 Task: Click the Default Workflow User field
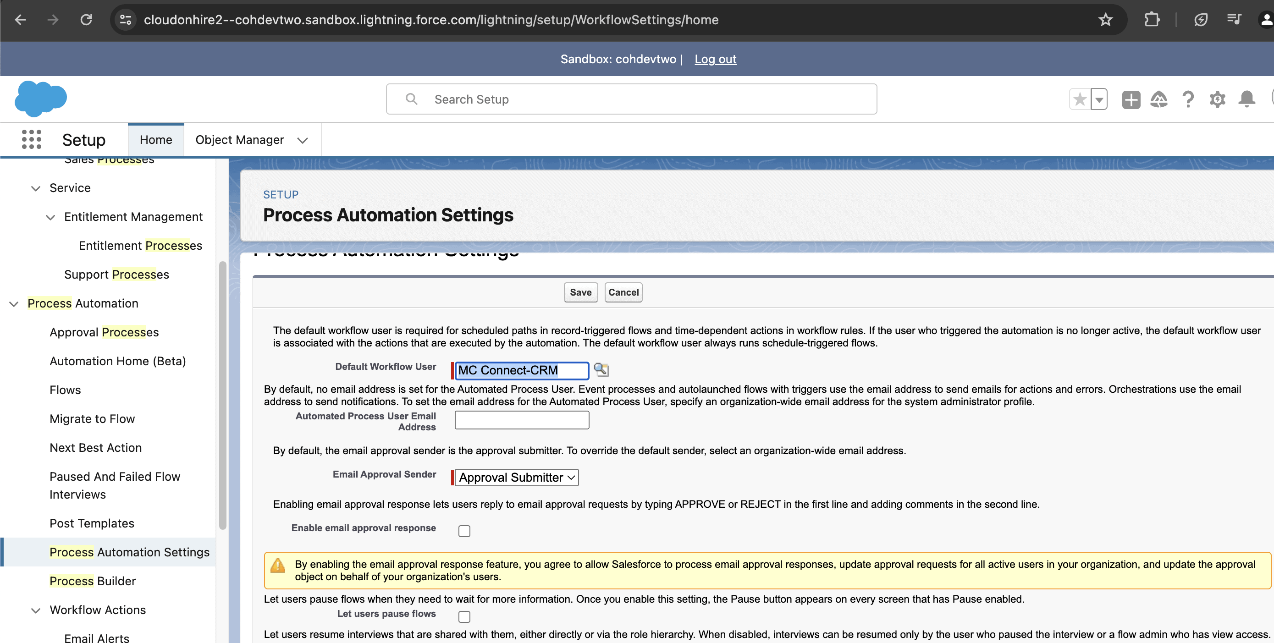pyautogui.click(x=521, y=370)
